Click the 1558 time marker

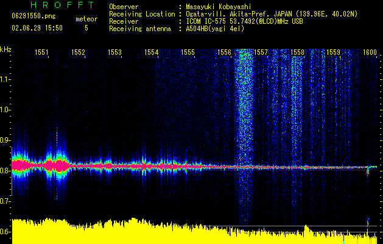pyautogui.click(x=297, y=52)
